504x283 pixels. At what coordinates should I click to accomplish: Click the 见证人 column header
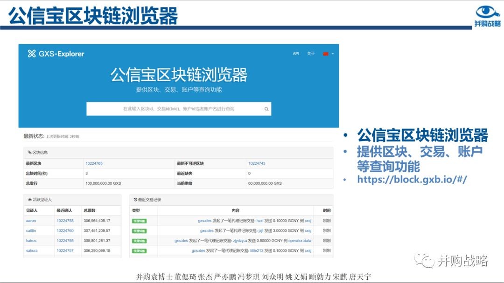tap(32, 210)
